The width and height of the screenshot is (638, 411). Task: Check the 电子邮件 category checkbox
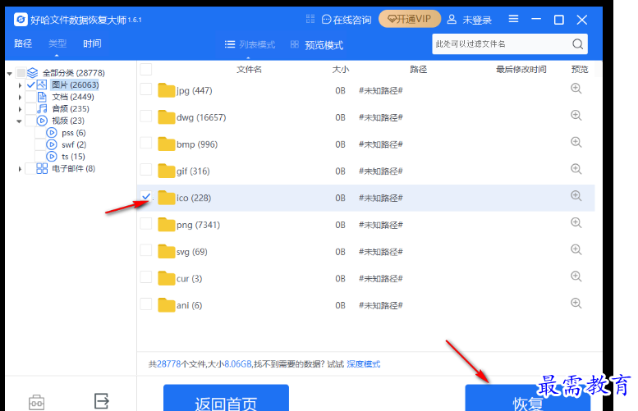coord(30,168)
